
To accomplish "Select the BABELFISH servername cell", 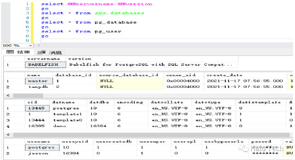I will point(45,65).
